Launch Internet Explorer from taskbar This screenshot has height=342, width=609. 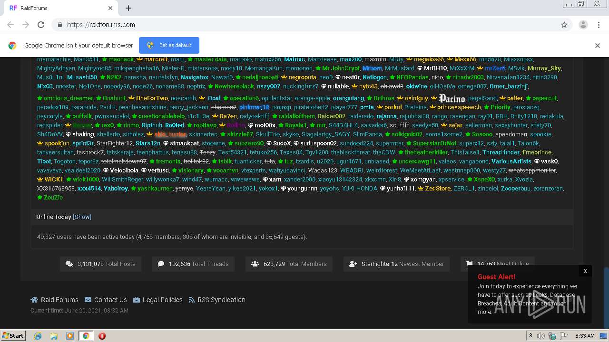[x=38, y=336]
